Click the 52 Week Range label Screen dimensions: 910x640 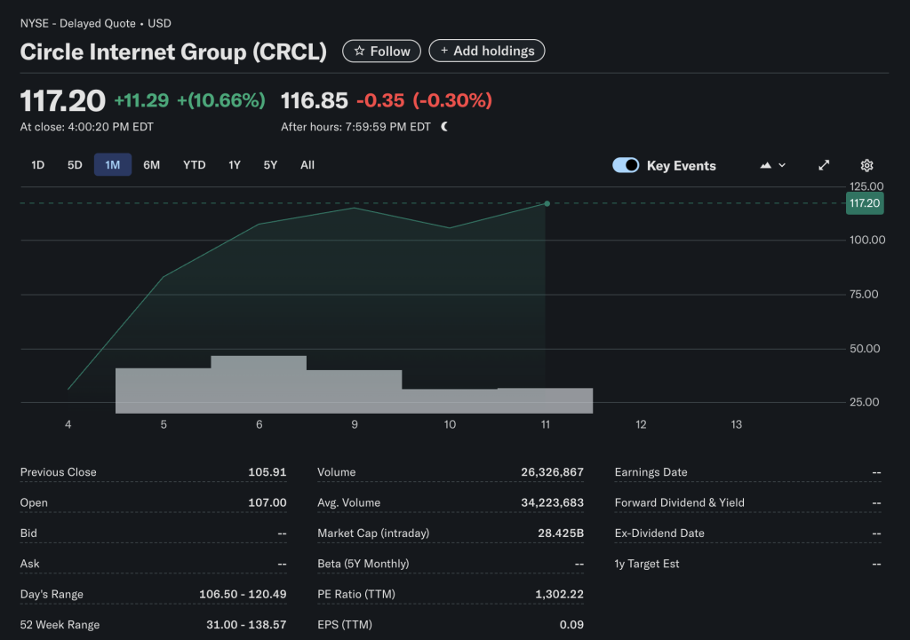[x=60, y=624]
